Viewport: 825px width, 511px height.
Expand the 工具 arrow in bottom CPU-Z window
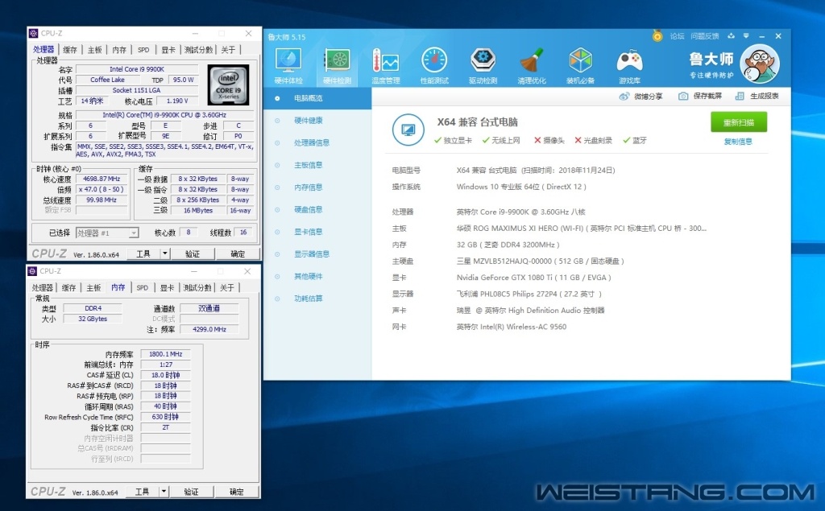coord(164,492)
